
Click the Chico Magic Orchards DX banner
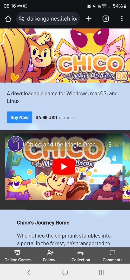point(65,55)
